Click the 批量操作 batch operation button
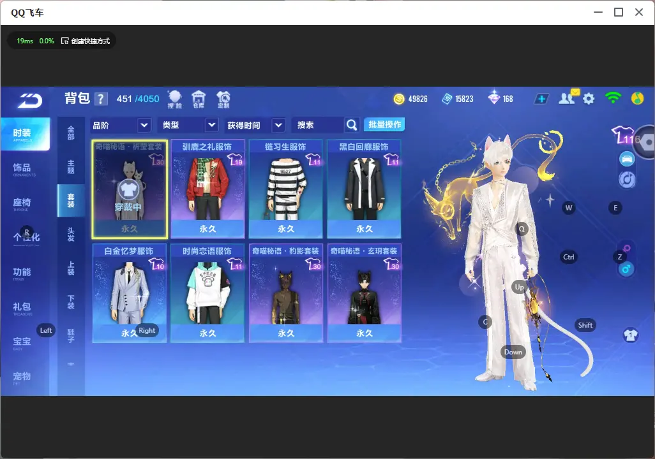 (x=384, y=125)
